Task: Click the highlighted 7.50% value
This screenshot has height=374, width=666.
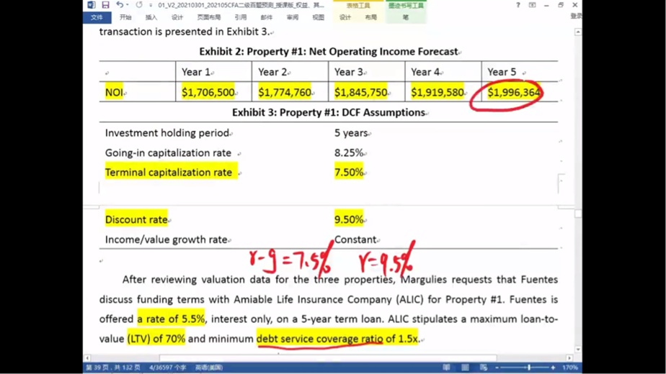Action: coord(349,173)
